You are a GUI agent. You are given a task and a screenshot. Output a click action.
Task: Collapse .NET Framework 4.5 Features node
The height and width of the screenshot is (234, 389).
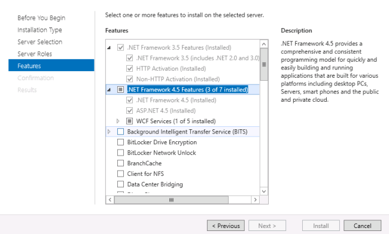(x=109, y=90)
